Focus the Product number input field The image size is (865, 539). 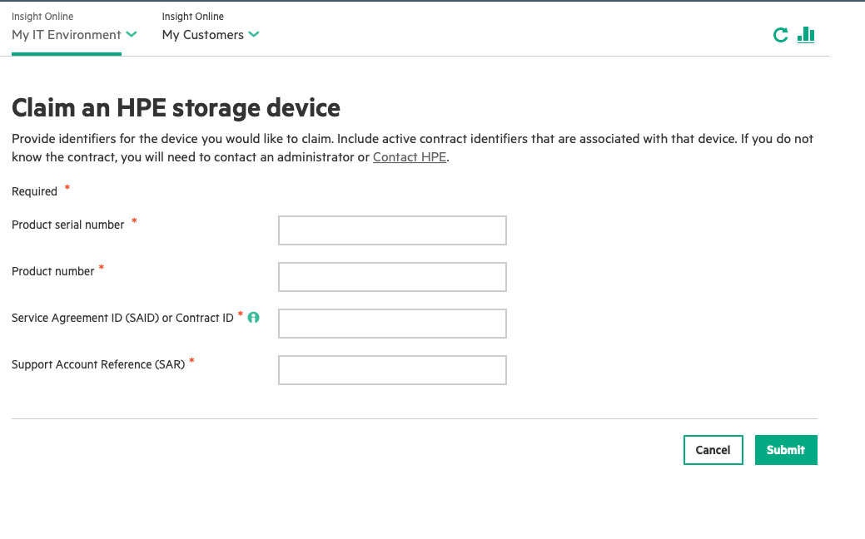click(x=392, y=277)
